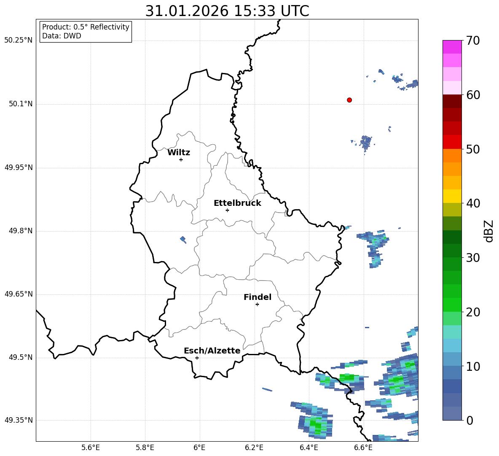Select the Ettelbruck city label
Image resolution: width=499 pixels, height=456 pixels.
[x=237, y=203]
